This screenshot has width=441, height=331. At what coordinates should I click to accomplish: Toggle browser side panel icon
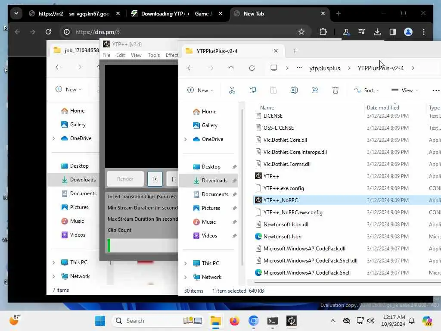tap(393, 32)
